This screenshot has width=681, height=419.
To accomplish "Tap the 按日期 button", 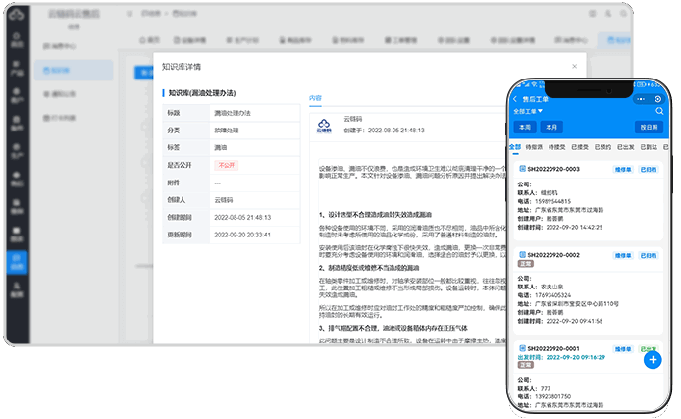I will click(648, 128).
